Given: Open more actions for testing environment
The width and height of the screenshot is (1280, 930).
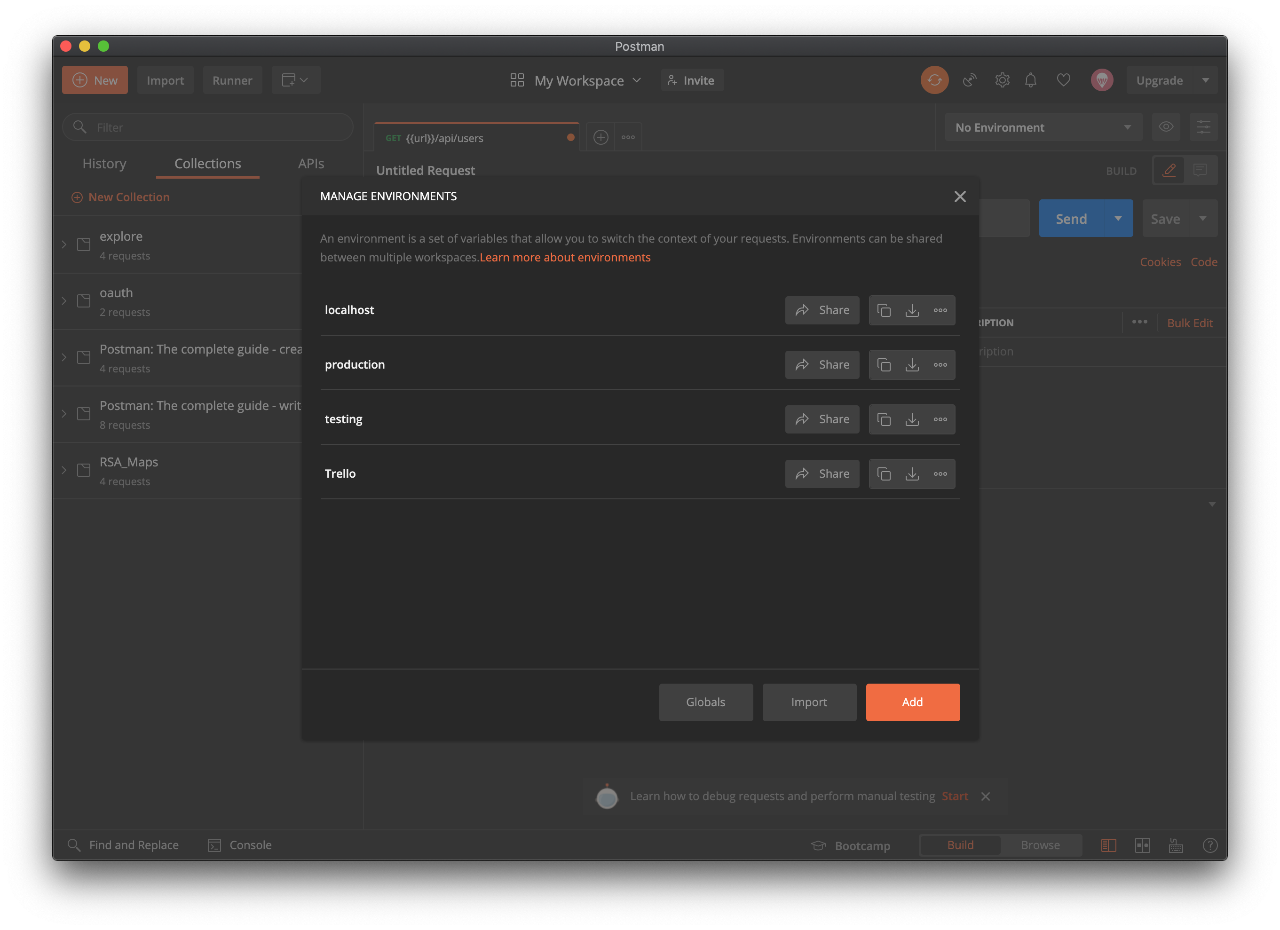Looking at the screenshot, I should pos(940,419).
